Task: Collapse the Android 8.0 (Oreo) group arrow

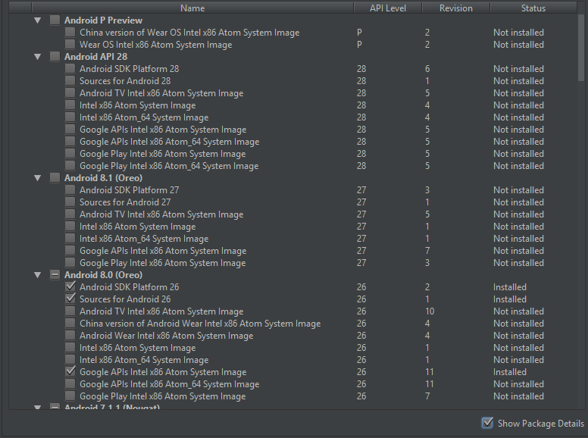Action: [x=38, y=275]
